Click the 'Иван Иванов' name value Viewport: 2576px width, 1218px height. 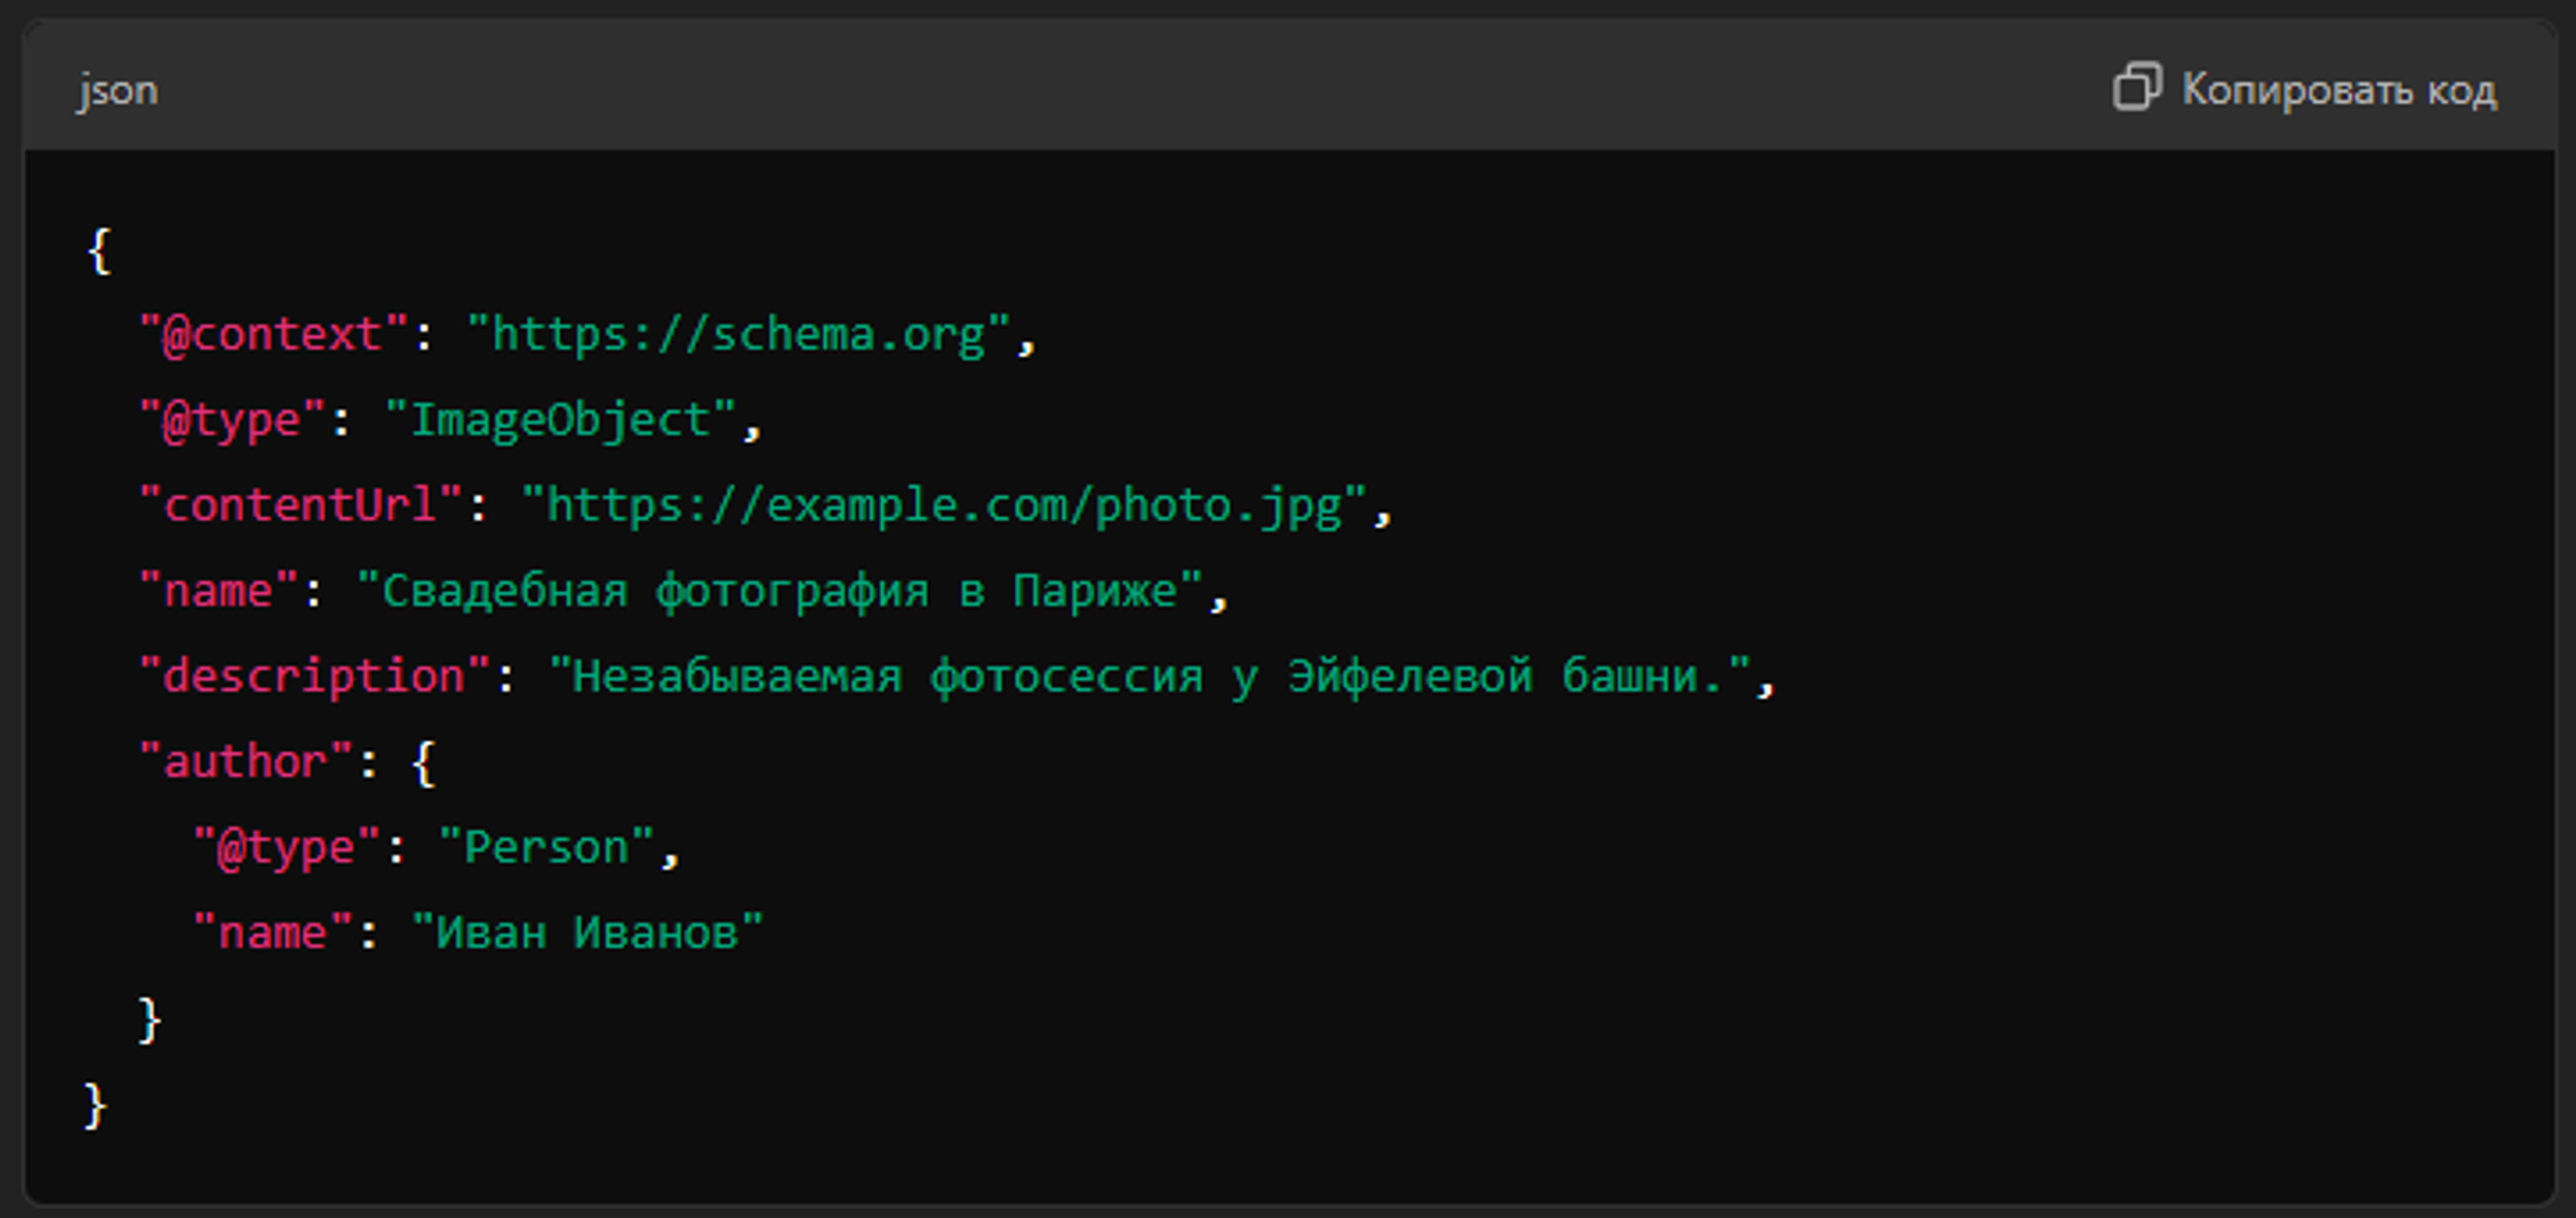[587, 933]
